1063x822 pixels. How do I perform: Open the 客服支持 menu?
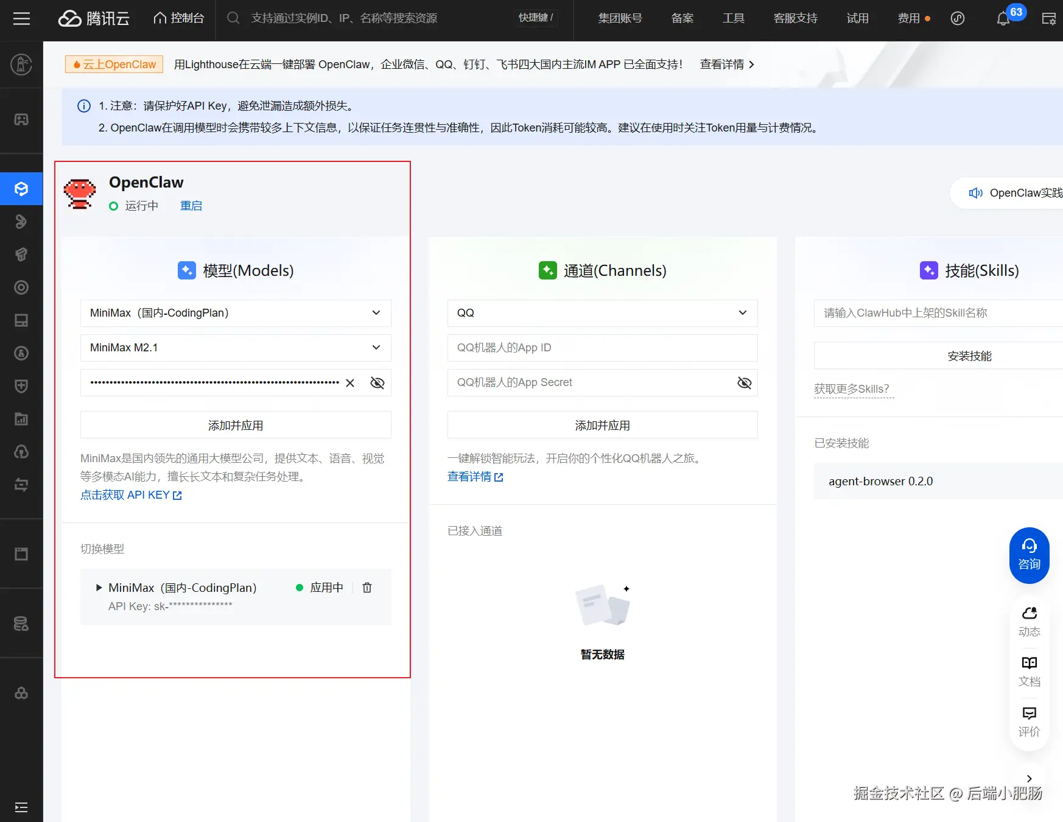tap(796, 18)
